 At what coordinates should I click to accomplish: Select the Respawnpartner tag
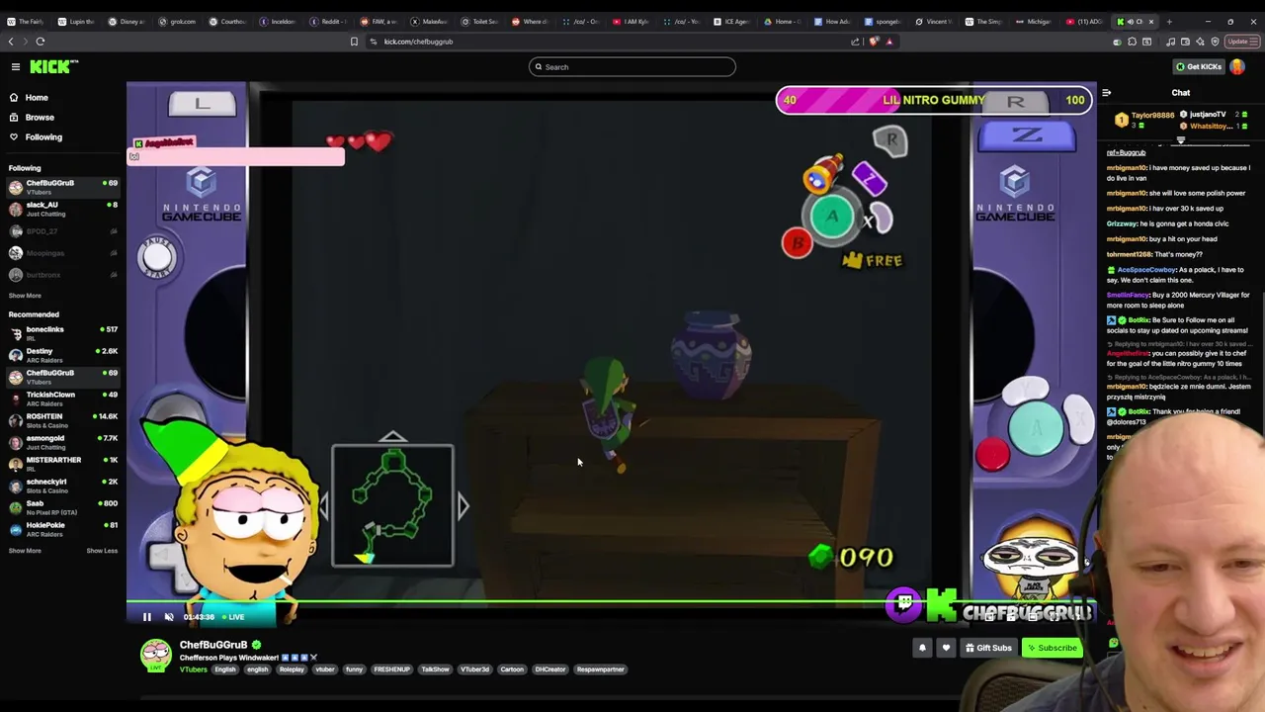[x=601, y=669]
